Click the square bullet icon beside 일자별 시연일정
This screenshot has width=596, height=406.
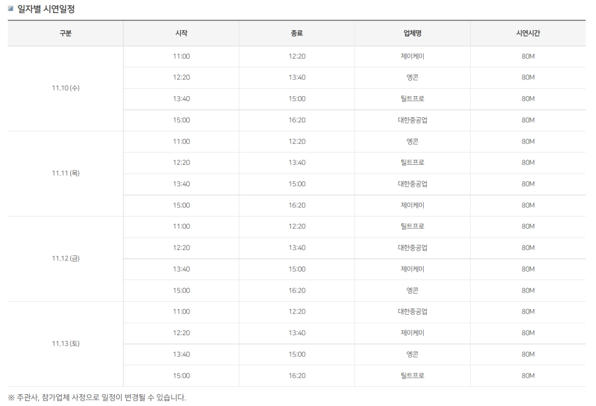click(x=10, y=9)
